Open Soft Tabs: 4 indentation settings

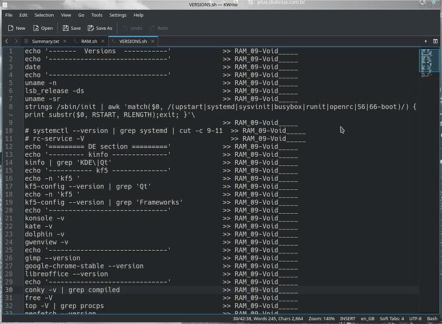392,319
